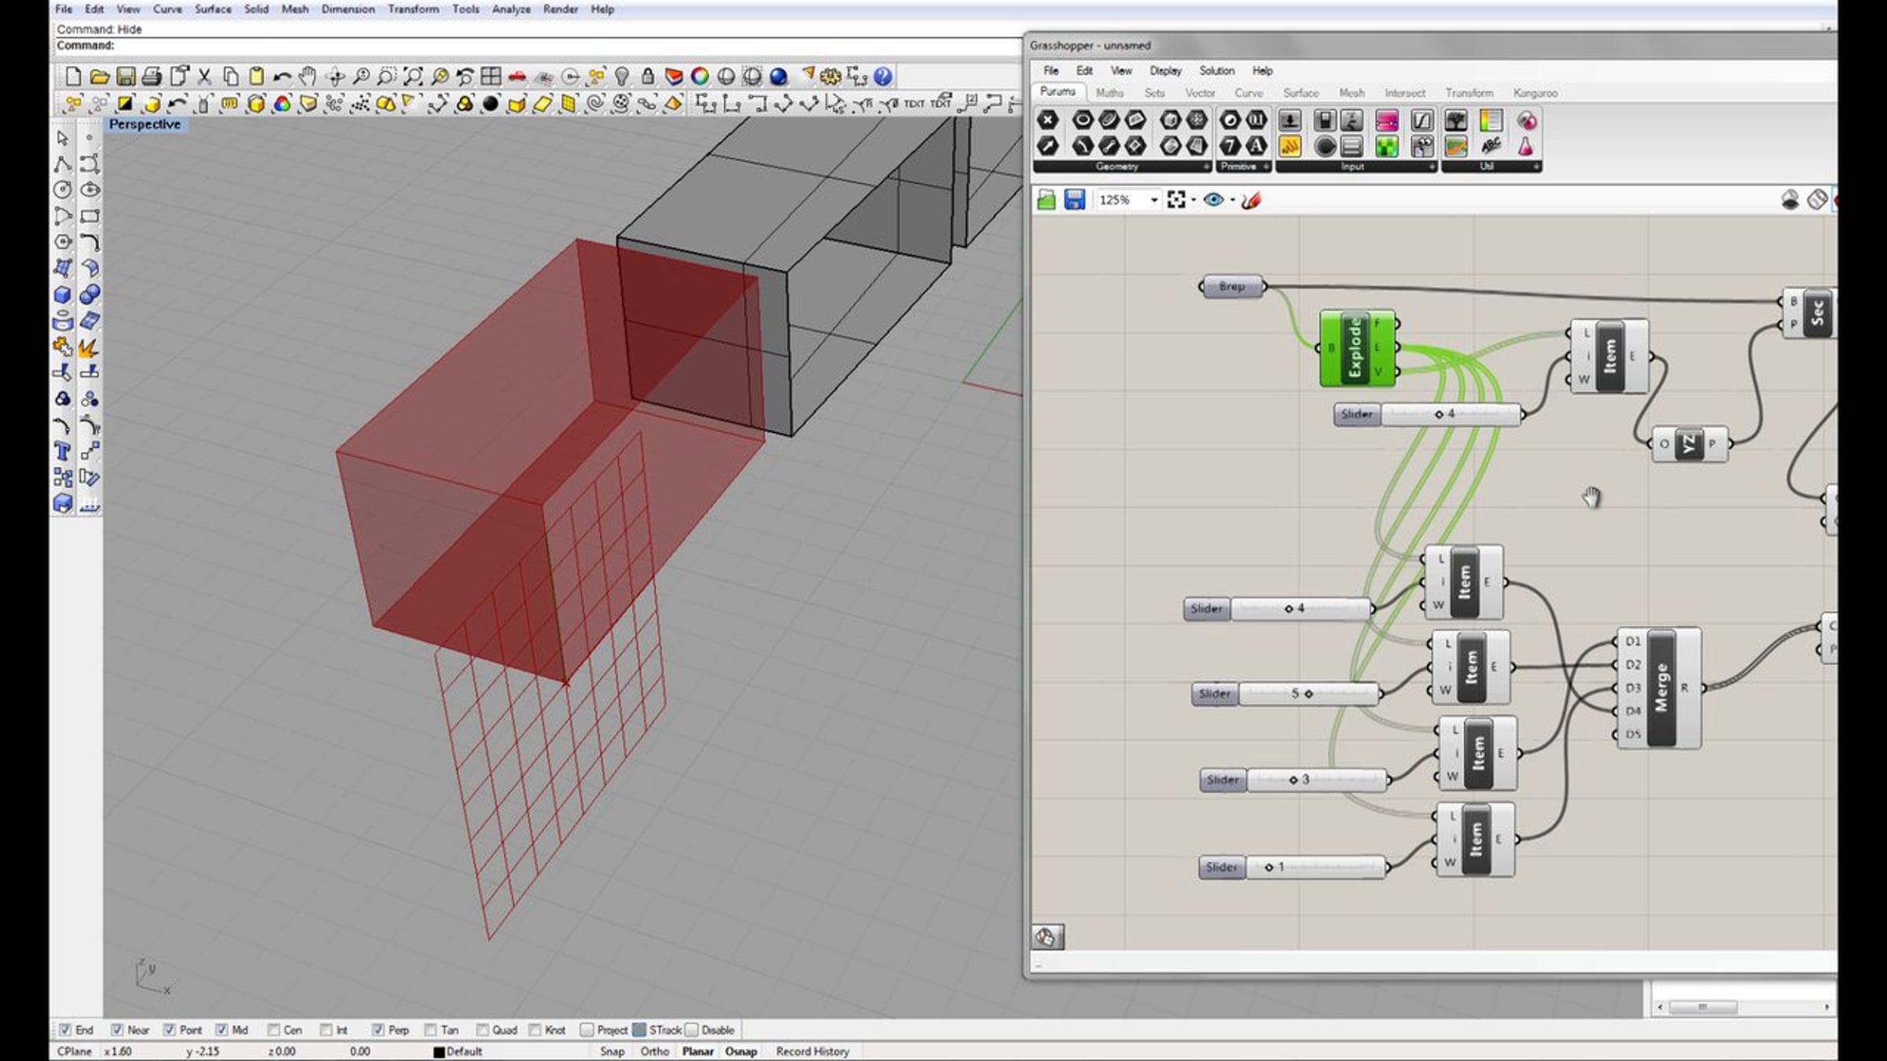Image resolution: width=1887 pixels, height=1061 pixels.
Task: Click the Text tool in the left sidebar
Action: 63,451
